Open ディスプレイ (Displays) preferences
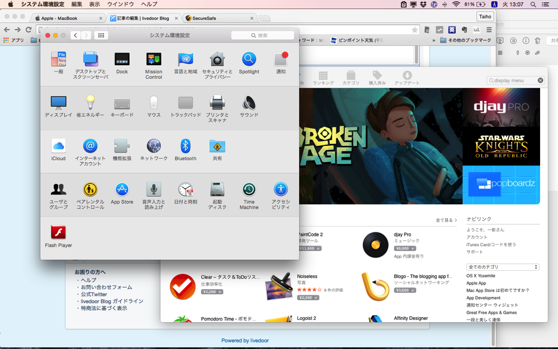This screenshot has width=558, height=349. click(x=58, y=106)
